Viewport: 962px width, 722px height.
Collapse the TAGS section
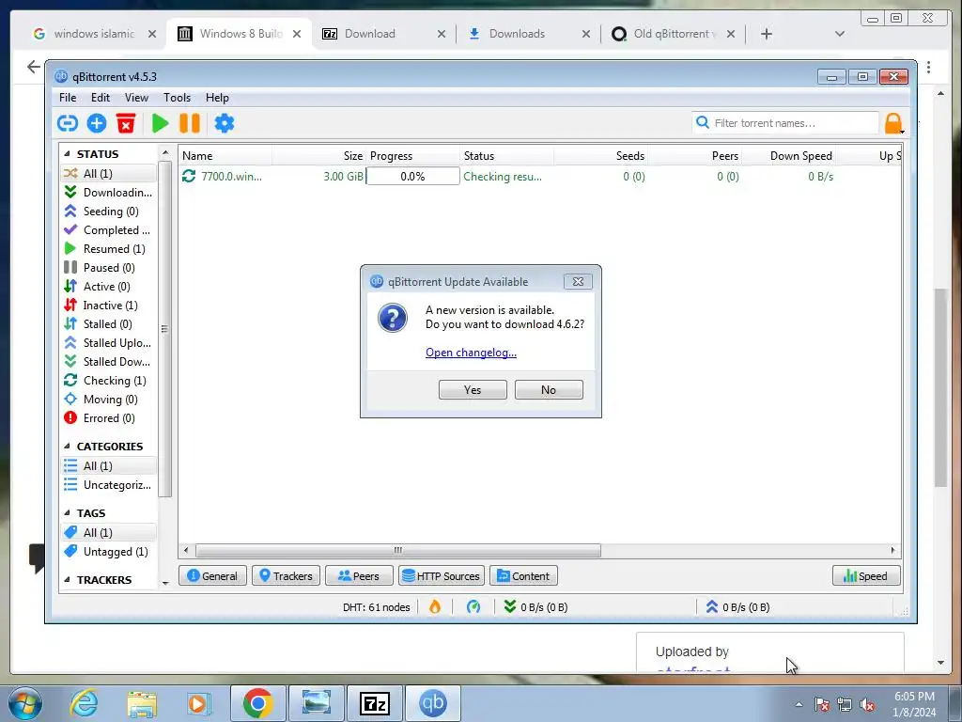[67, 512]
